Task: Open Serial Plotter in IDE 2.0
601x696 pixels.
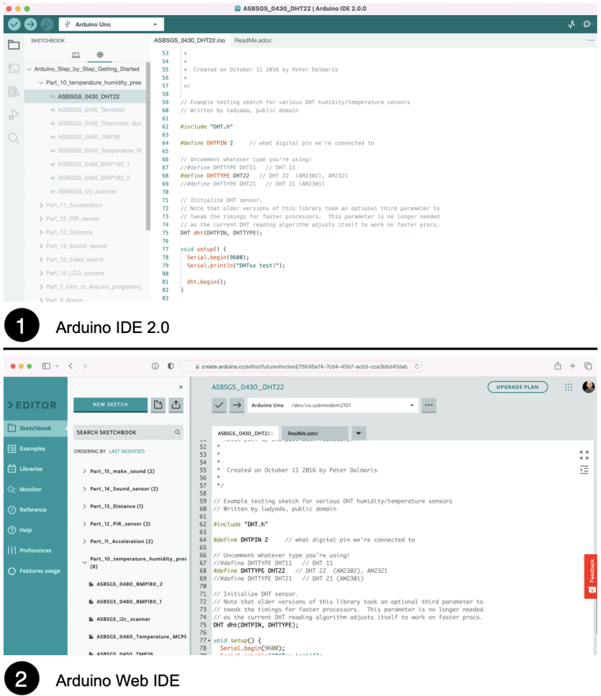Action: (x=572, y=24)
